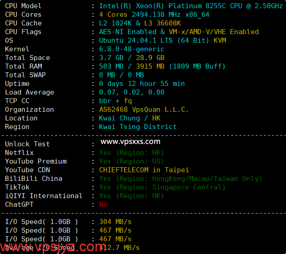Select the 'ChatGPT' label
Viewport: 286px width, 254px height.
20,204
